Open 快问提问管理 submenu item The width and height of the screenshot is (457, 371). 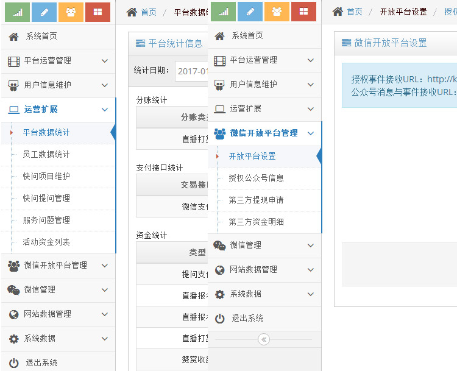point(58,199)
